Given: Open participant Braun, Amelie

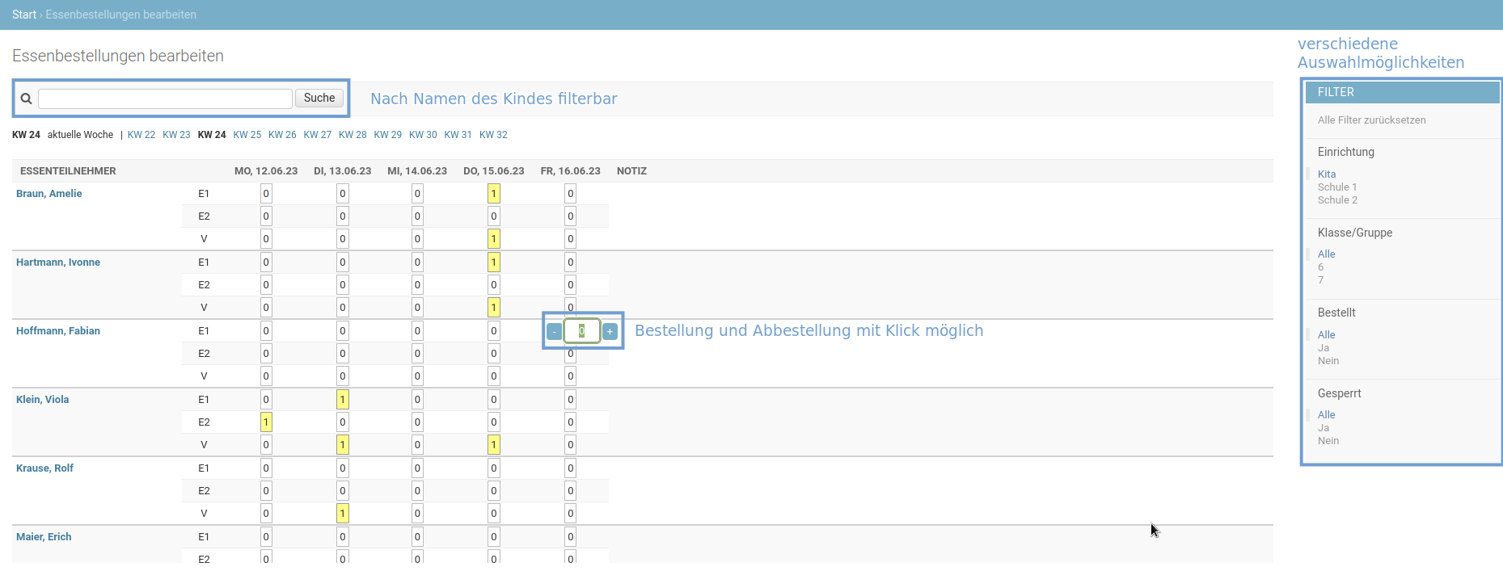Looking at the screenshot, I should click(x=49, y=194).
